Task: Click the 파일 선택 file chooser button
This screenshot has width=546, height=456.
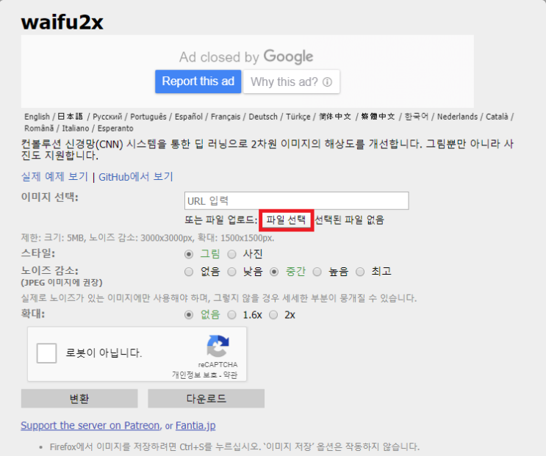Action: pyautogui.click(x=287, y=220)
